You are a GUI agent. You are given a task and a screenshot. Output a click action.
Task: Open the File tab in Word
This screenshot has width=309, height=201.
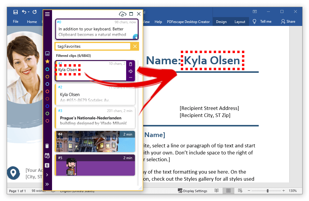coord(16,22)
